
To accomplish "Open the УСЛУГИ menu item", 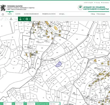I will [x=18, y=14].
